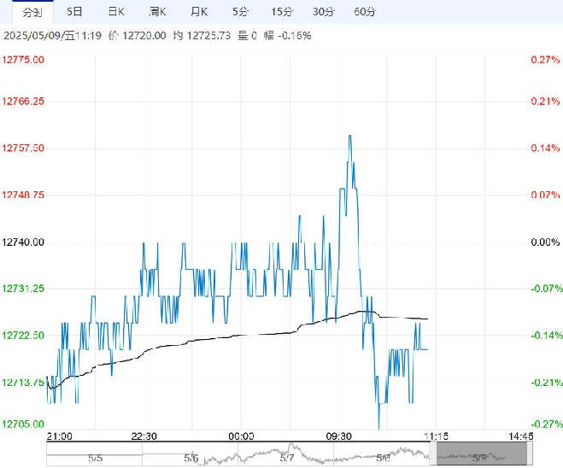Select the 15分 interval tab
The height and width of the screenshot is (468, 563).
click(x=282, y=12)
